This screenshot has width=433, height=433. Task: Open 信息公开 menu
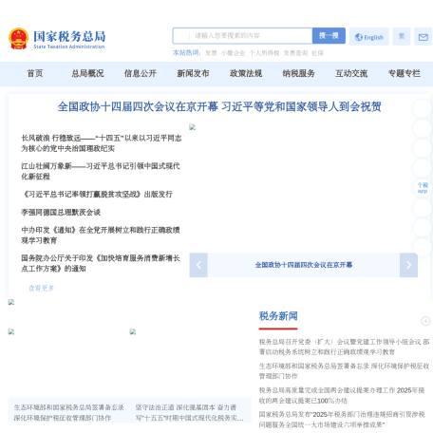click(x=141, y=73)
